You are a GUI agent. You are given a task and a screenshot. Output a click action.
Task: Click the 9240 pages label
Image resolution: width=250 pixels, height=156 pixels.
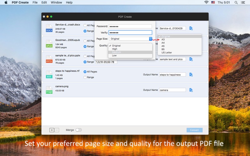pyautogui.click(x=61, y=47)
